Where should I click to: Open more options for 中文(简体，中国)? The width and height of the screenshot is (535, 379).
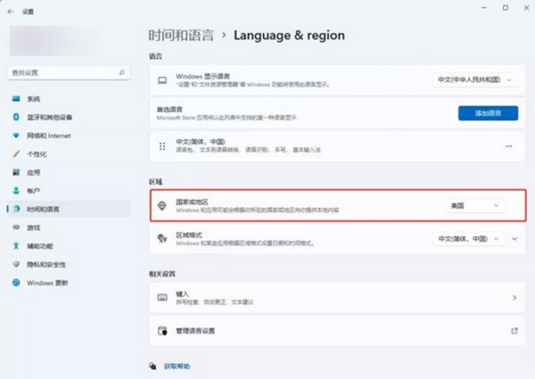click(x=509, y=146)
